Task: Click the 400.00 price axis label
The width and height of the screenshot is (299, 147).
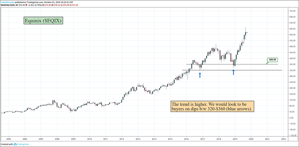Action: click(292, 58)
